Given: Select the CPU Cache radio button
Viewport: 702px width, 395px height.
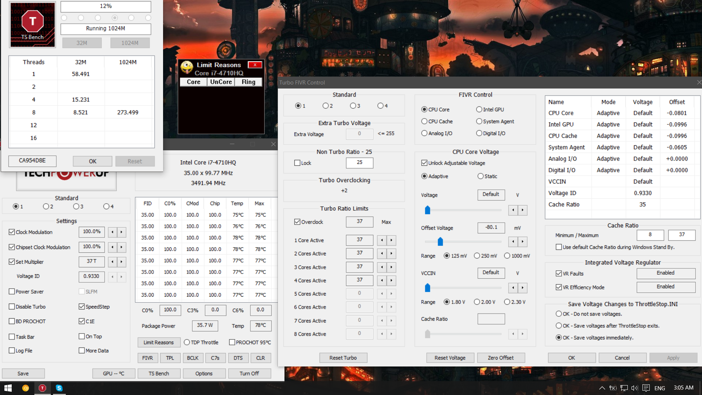Looking at the screenshot, I should 424,121.
